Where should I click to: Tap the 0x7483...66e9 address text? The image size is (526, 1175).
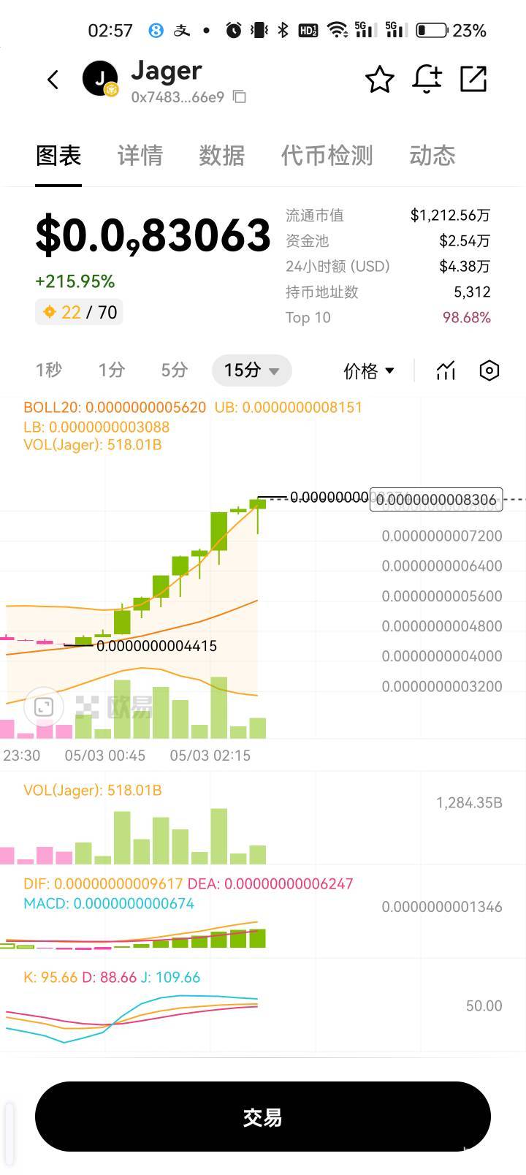[x=178, y=96]
